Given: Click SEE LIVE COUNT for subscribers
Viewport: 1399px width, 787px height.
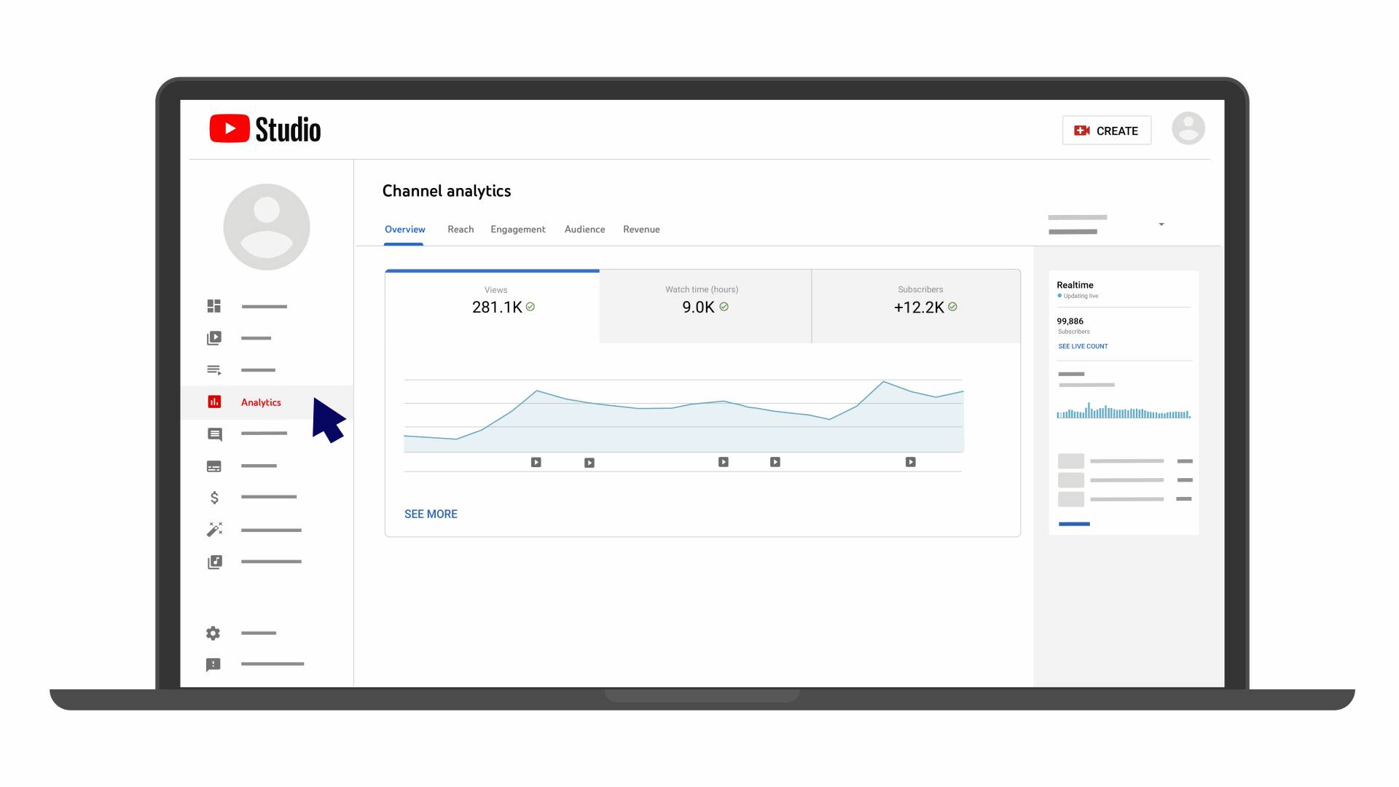Looking at the screenshot, I should (1082, 346).
